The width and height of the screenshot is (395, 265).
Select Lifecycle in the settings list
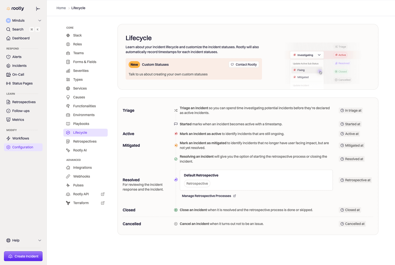(86, 133)
